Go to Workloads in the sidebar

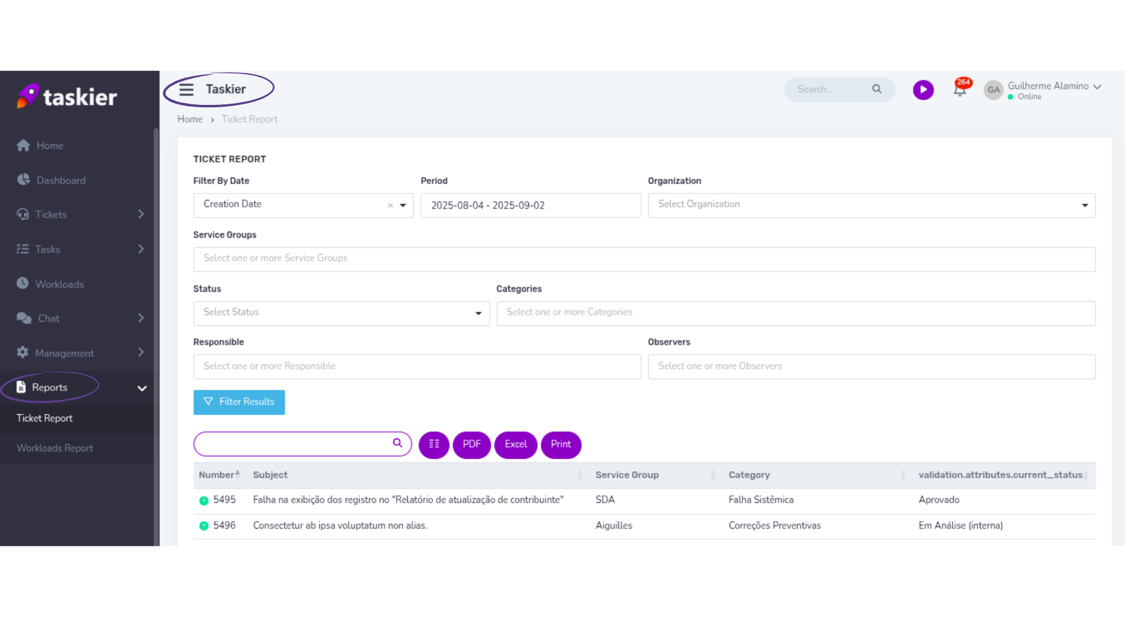(59, 284)
